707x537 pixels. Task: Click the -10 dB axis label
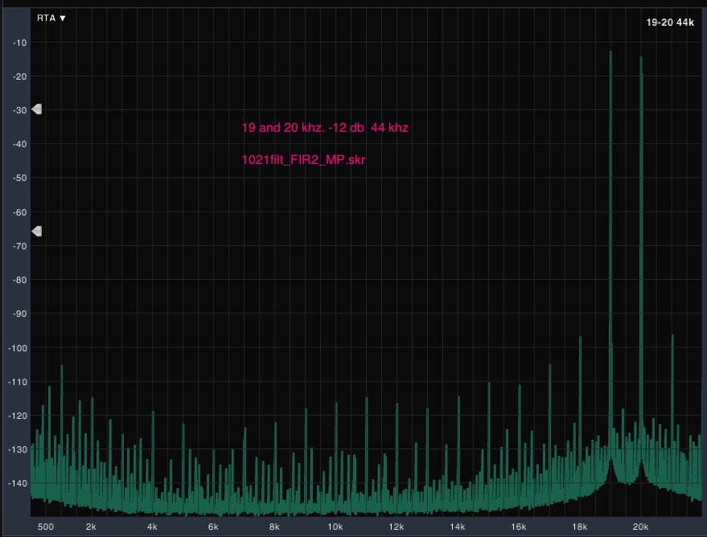[x=19, y=43]
